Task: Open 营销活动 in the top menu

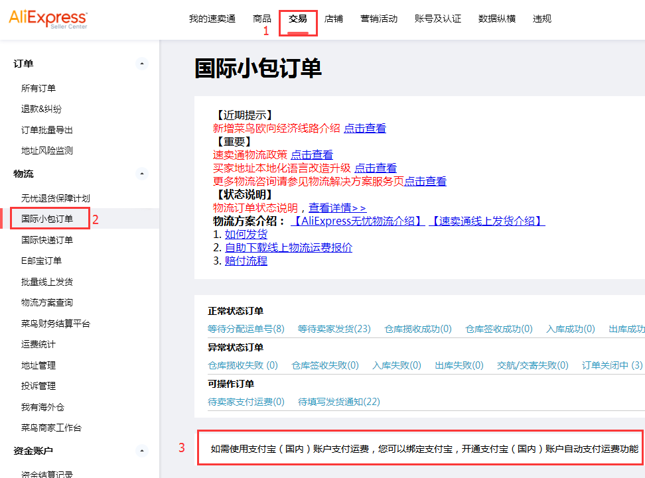Action: (379, 19)
